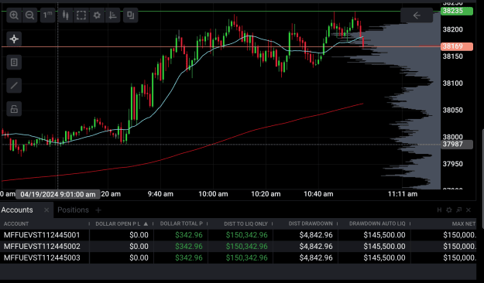Open the 1m timeframe selector

tap(47, 15)
